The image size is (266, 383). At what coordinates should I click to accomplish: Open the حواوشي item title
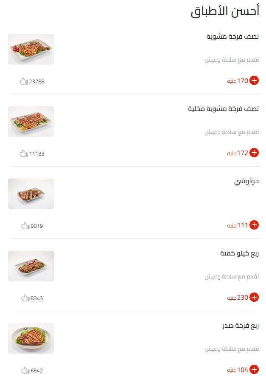click(x=246, y=182)
